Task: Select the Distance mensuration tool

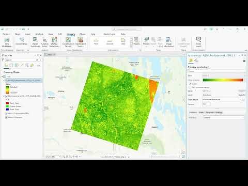Action: (110, 42)
